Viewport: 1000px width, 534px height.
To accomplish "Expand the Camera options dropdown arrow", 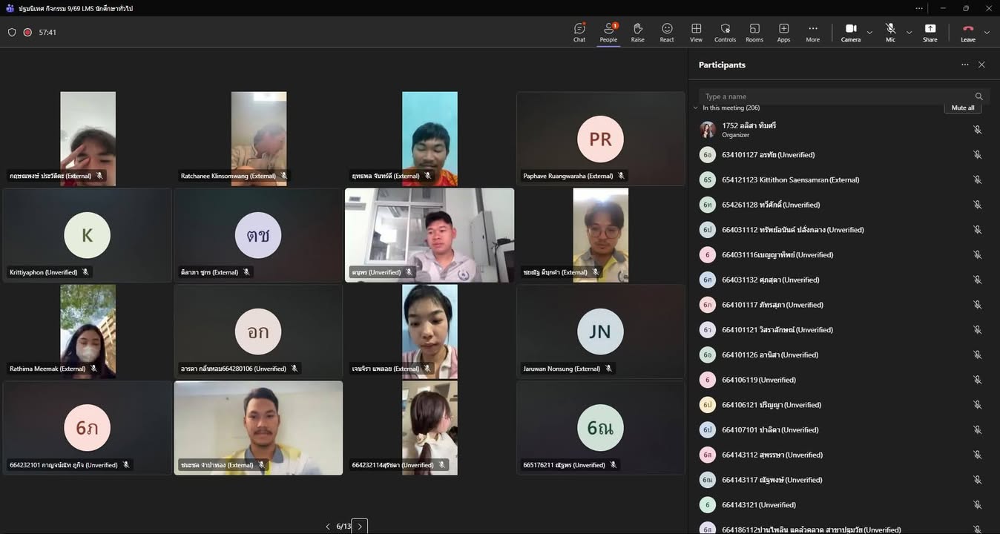I will tap(869, 33).
